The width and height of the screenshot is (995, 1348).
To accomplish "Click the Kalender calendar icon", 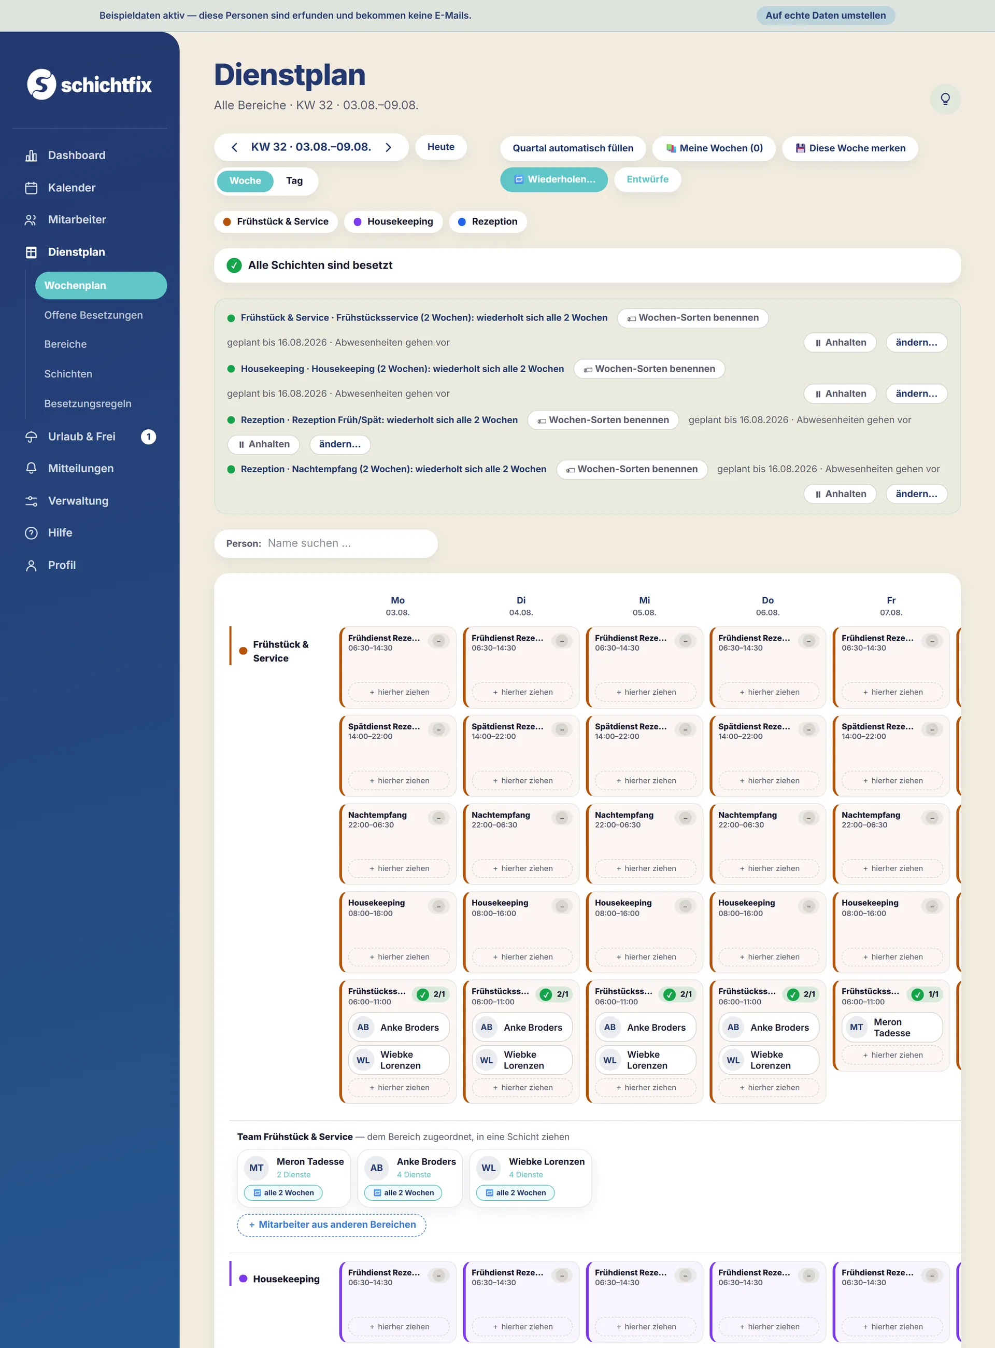I will point(31,188).
